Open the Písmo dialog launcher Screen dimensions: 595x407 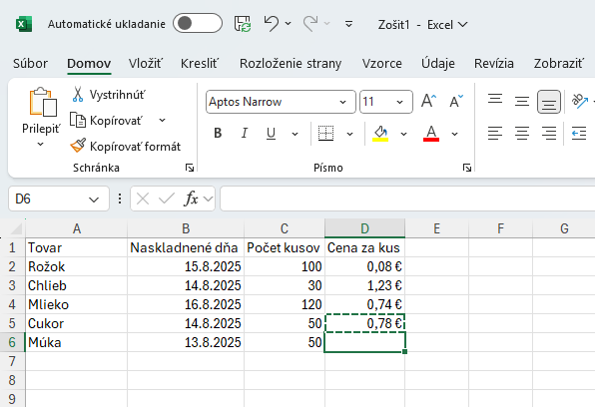point(467,168)
